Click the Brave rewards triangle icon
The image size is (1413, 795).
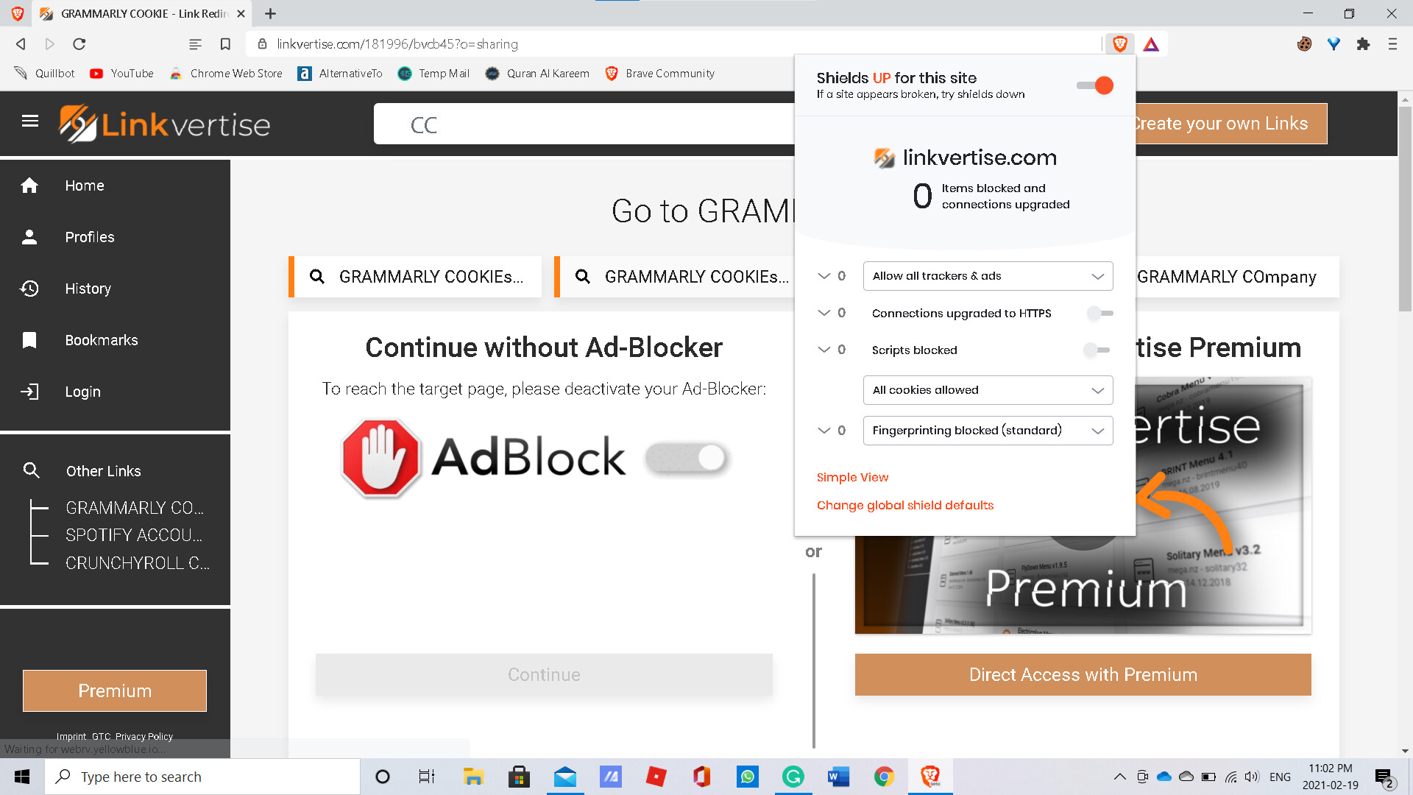click(x=1150, y=43)
